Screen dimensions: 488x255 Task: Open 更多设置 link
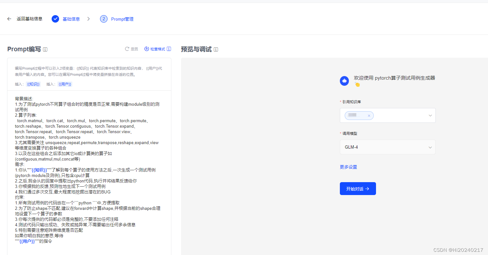pyautogui.click(x=348, y=167)
